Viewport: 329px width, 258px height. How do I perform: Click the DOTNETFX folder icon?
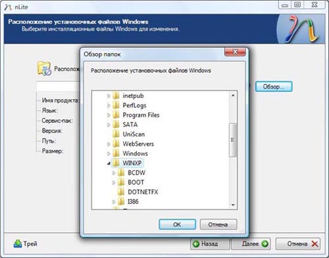pos(121,192)
